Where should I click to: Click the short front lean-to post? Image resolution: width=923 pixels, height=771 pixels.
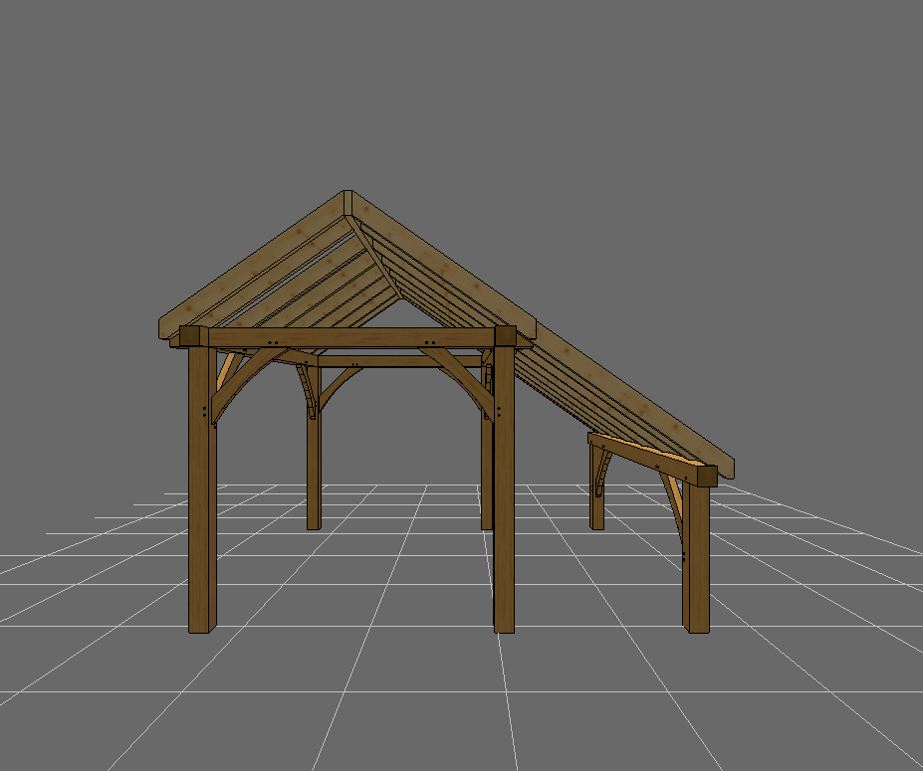tap(696, 567)
